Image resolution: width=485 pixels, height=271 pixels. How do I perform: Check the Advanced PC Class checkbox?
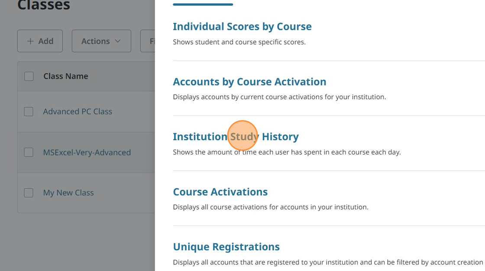(29, 112)
